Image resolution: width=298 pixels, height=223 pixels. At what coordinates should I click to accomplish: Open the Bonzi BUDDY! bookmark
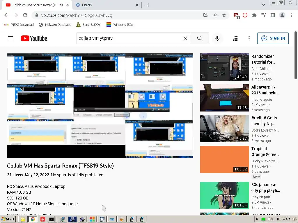coord(89,25)
